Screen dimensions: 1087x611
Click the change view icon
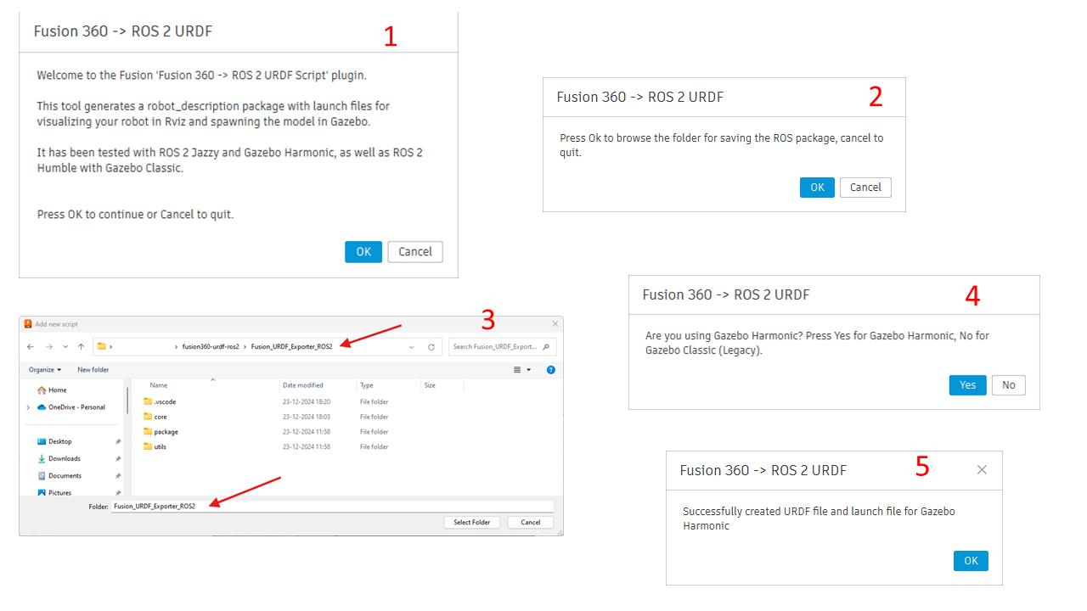point(518,370)
